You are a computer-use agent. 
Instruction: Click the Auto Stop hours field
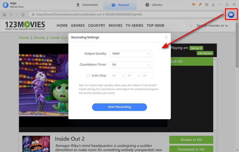coord(116,75)
